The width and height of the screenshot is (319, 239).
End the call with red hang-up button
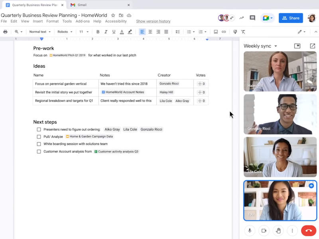coord(308,230)
